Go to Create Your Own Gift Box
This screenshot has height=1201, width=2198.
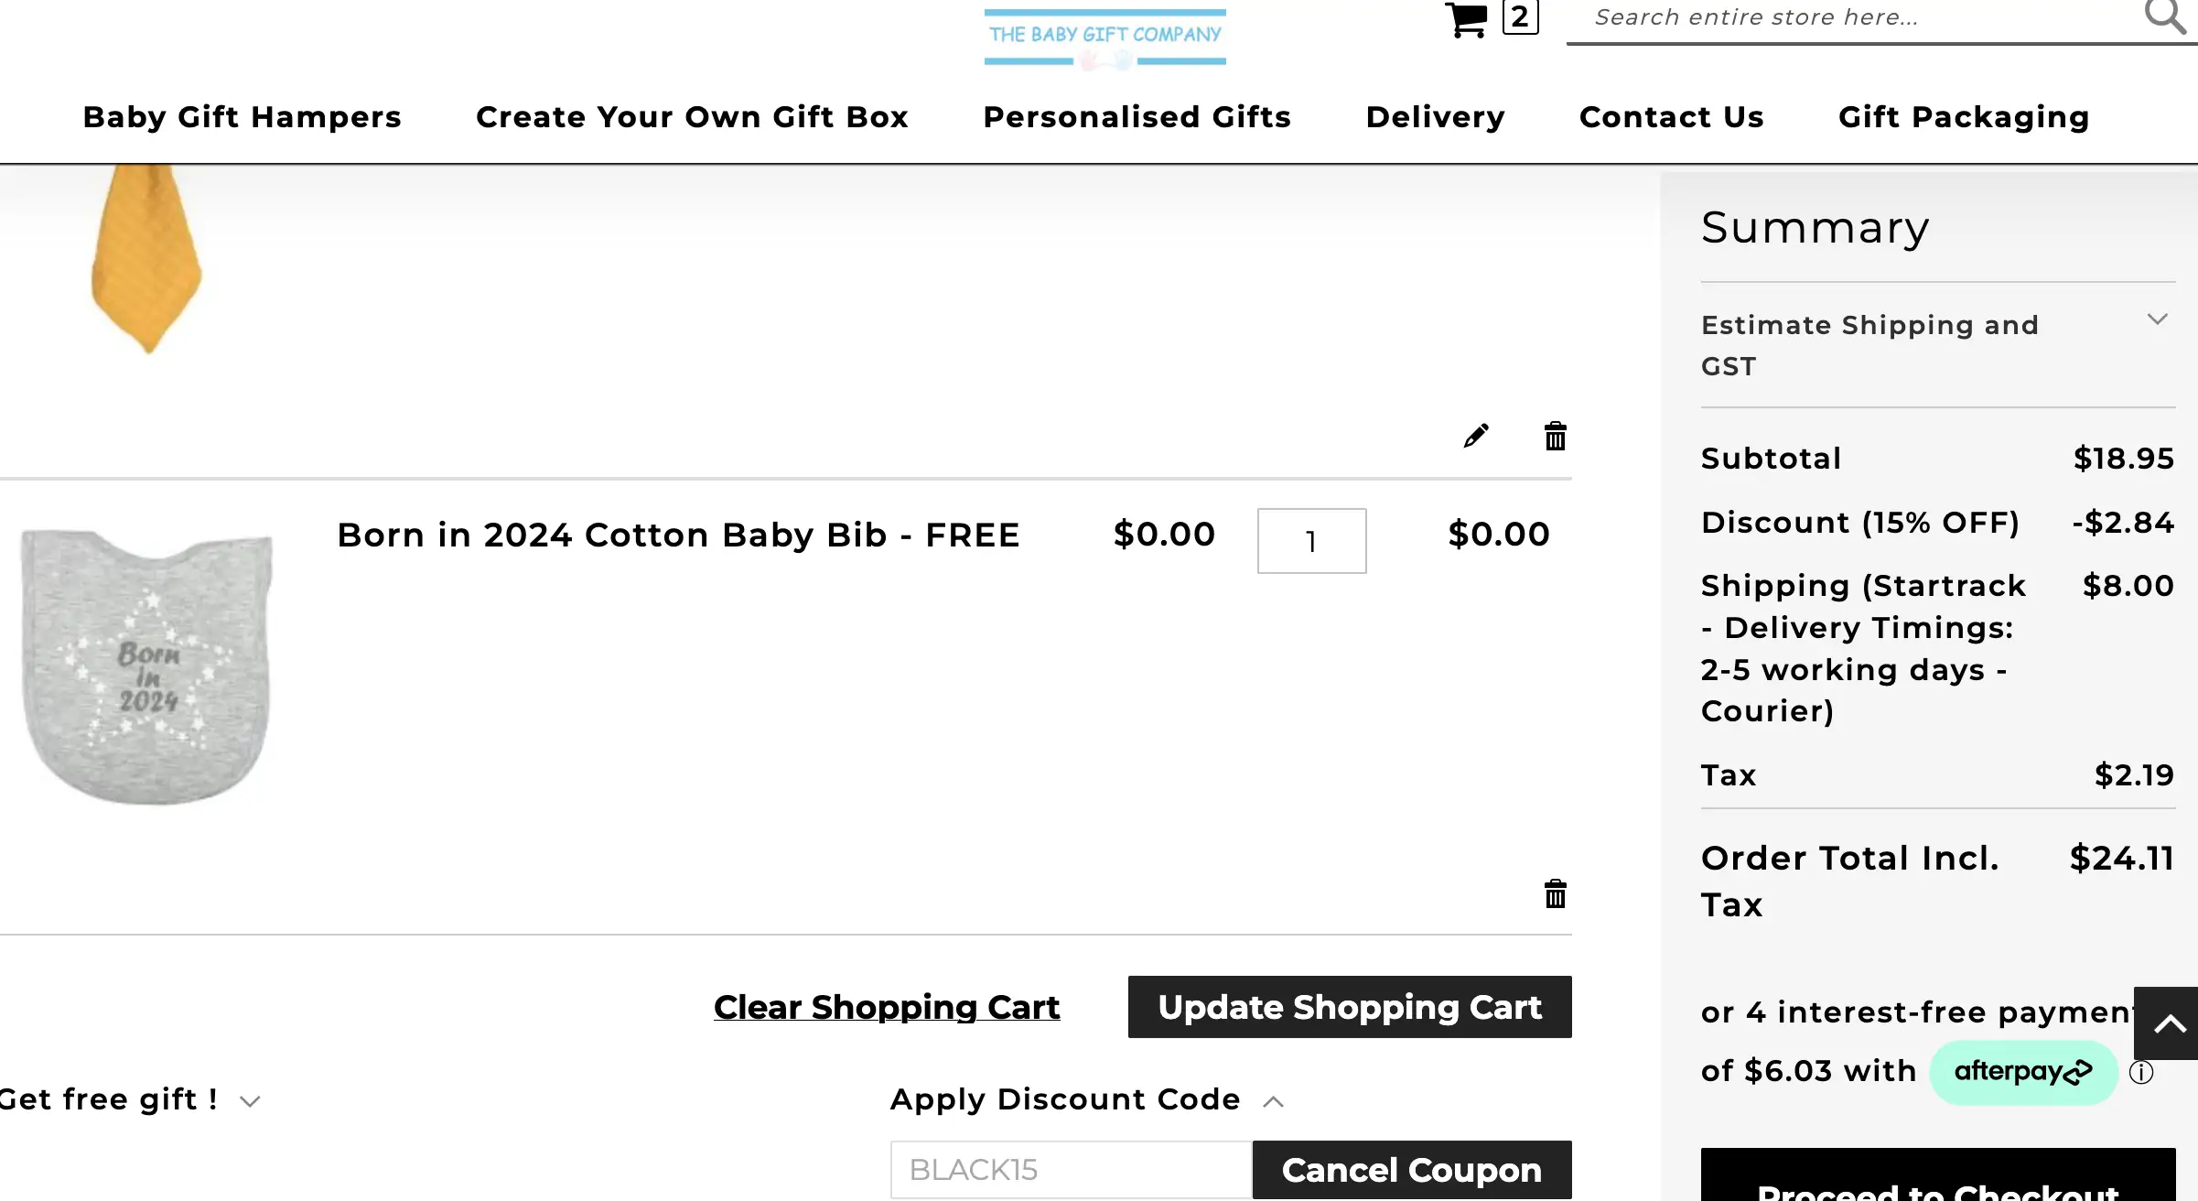692,117
